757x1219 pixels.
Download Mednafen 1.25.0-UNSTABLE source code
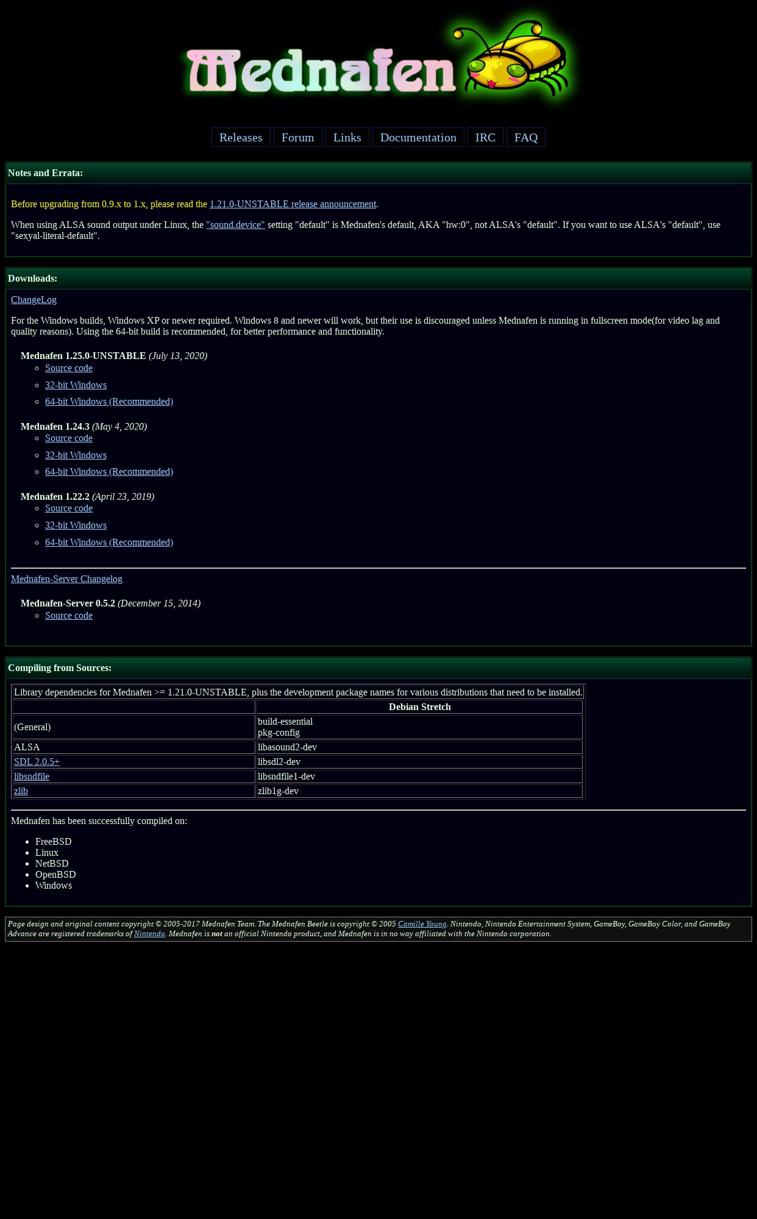[x=69, y=368]
